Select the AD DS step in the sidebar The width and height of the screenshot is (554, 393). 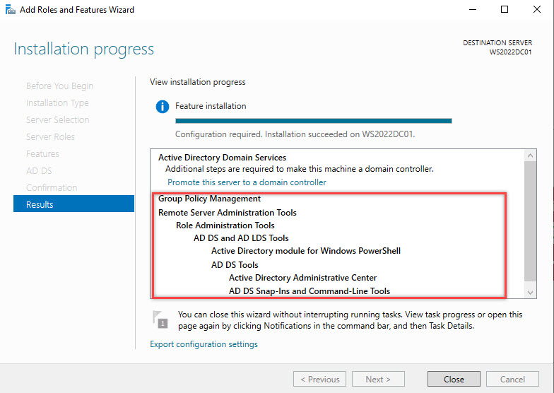39,171
